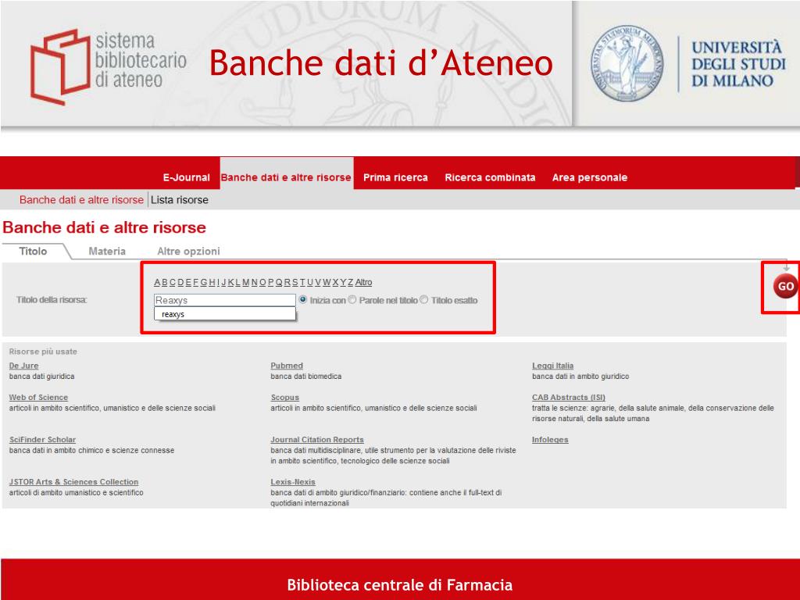Switch to the Altre opzioni tab
This screenshot has width=800, height=600.
188,251
